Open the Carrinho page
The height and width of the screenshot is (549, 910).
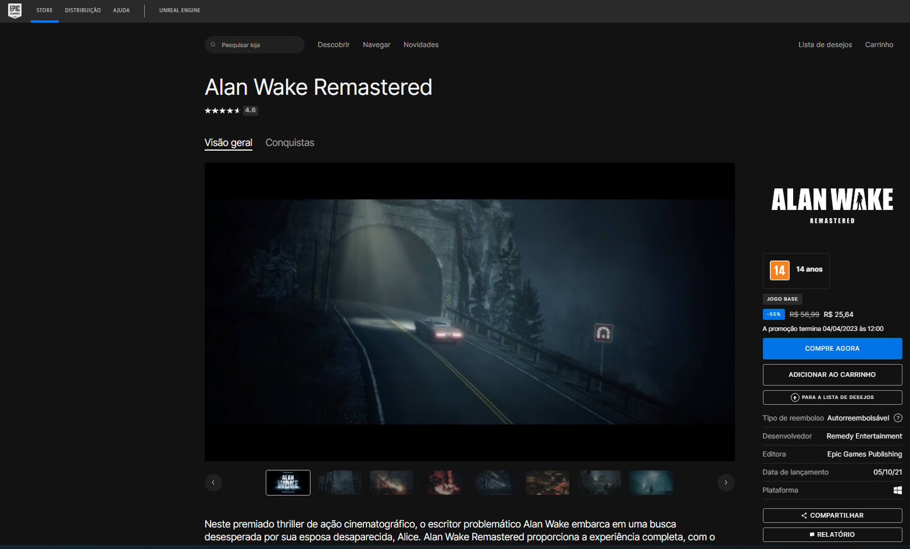(x=879, y=45)
